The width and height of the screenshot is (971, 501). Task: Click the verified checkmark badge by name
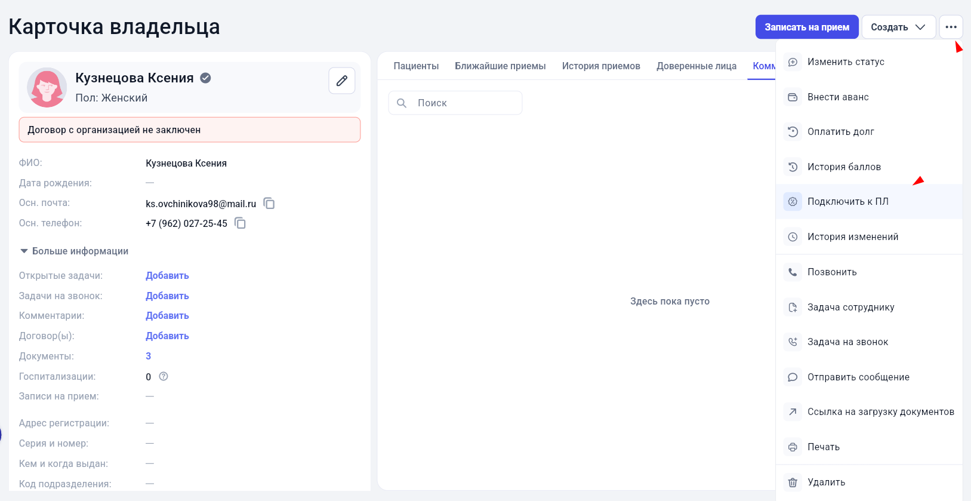coord(205,78)
